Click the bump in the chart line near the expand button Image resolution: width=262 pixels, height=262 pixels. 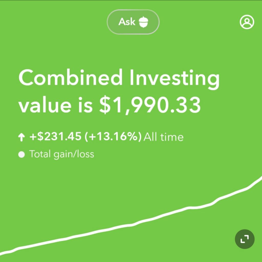217,200
